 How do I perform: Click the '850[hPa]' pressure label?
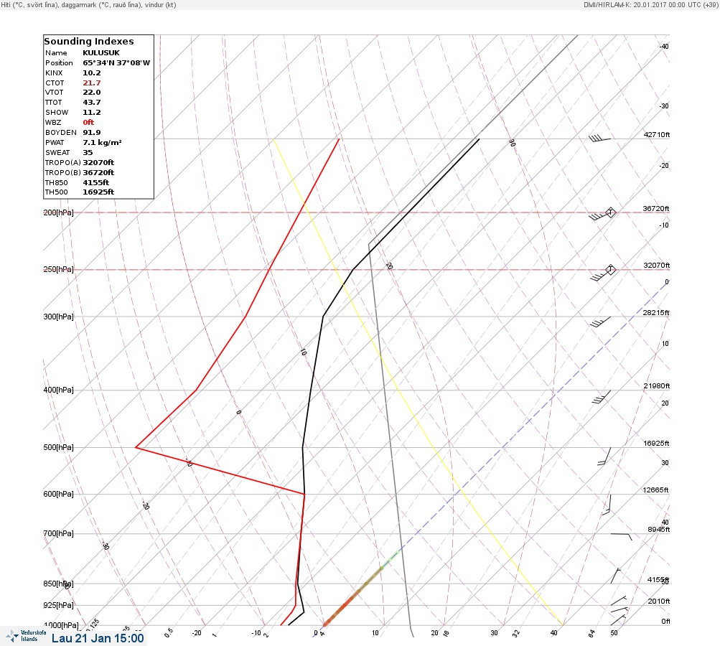click(x=58, y=584)
